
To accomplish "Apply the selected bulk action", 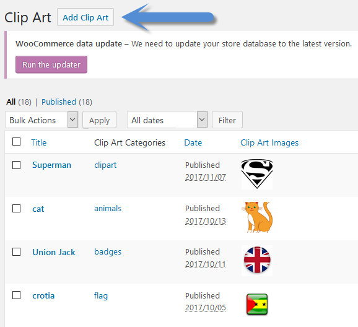I will point(99,120).
